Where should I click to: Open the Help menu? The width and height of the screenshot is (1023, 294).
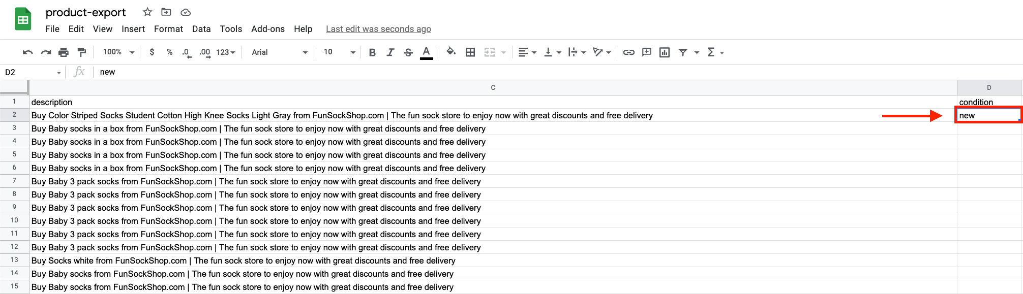coord(303,29)
